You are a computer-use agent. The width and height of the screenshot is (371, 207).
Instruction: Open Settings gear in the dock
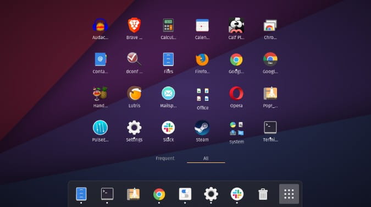[211, 194]
